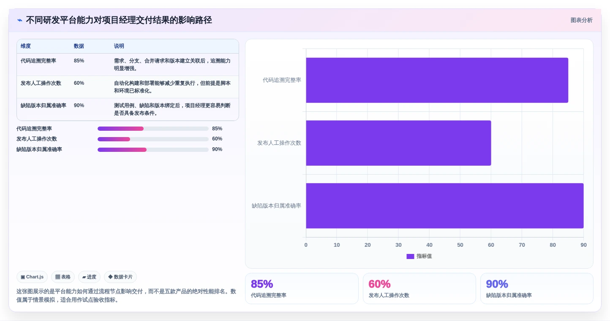Open the 90% 缺陷版本归属准确率 data card

[536, 289]
